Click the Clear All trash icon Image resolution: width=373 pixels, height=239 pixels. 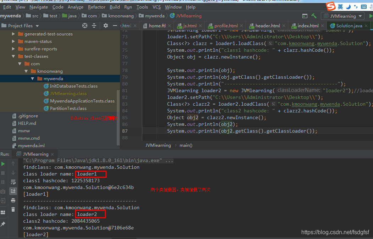[13, 210]
